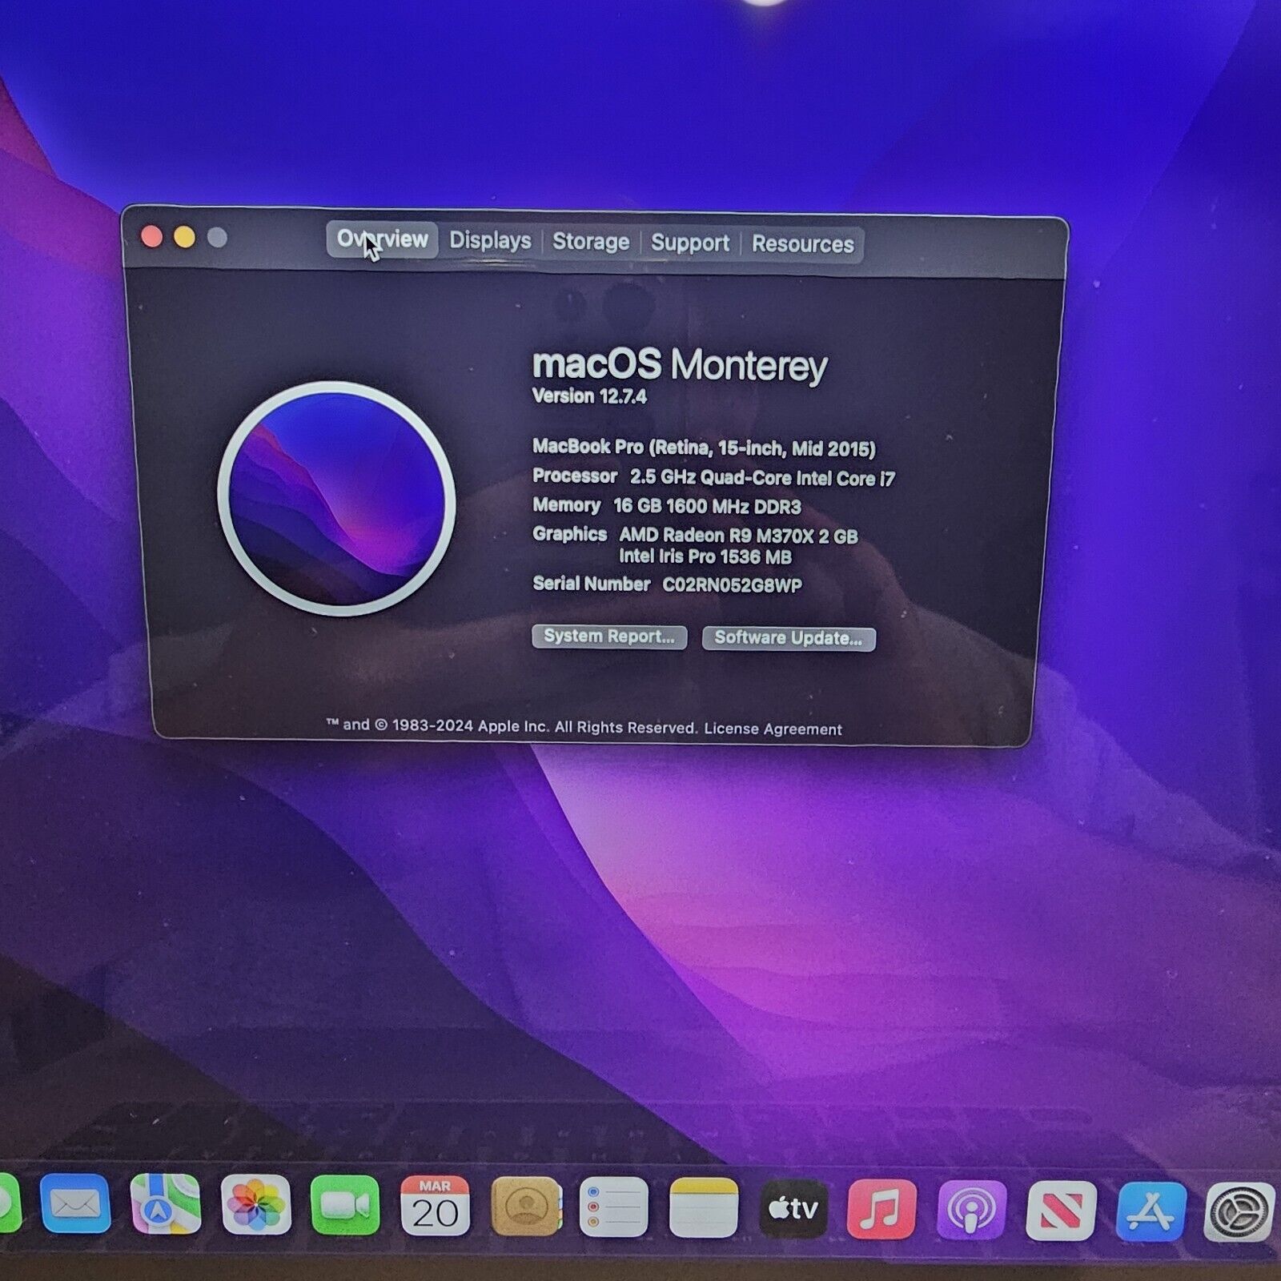Image resolution: width=1281 pixels, height=1281 pixels.
Task: Open System Preferences gear icon
Action: click(1240, 1213)
